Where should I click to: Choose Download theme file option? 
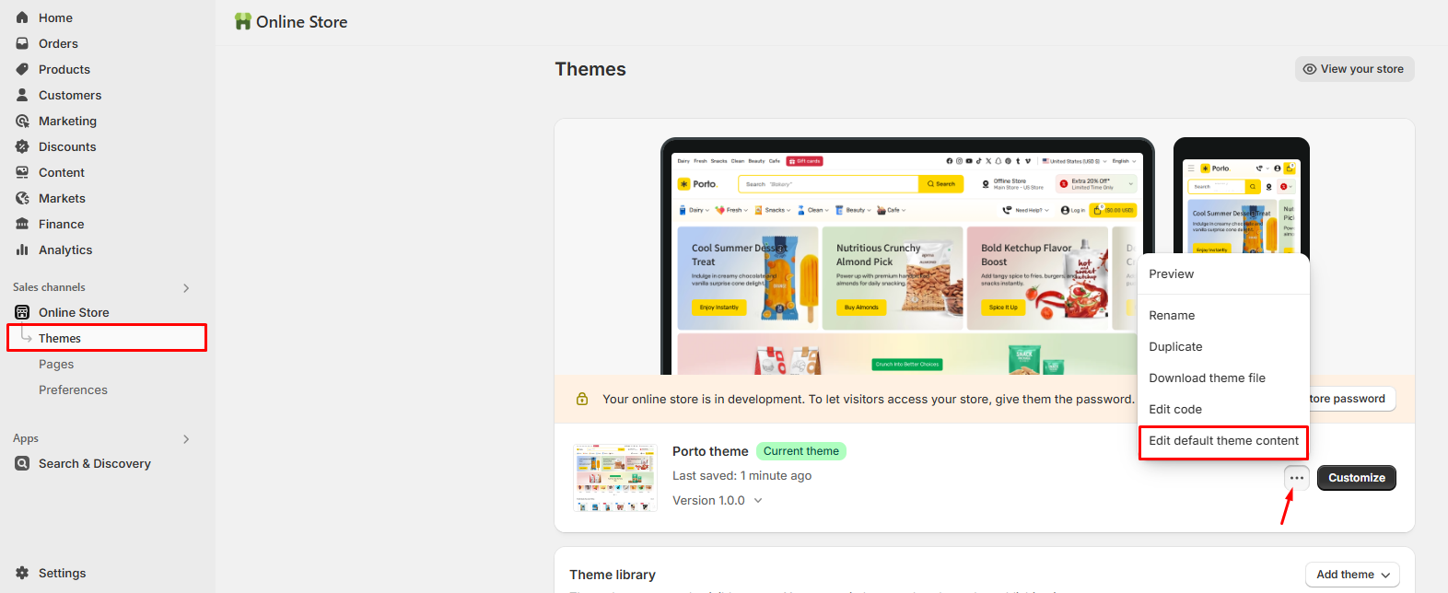click(1207, 378)
